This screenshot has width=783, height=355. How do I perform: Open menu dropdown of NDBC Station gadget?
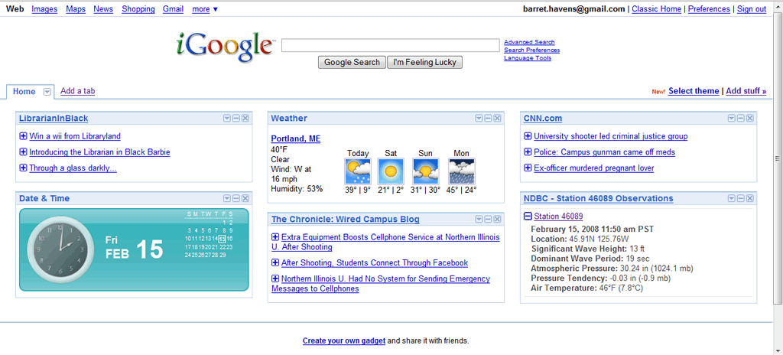pos(732,198)
